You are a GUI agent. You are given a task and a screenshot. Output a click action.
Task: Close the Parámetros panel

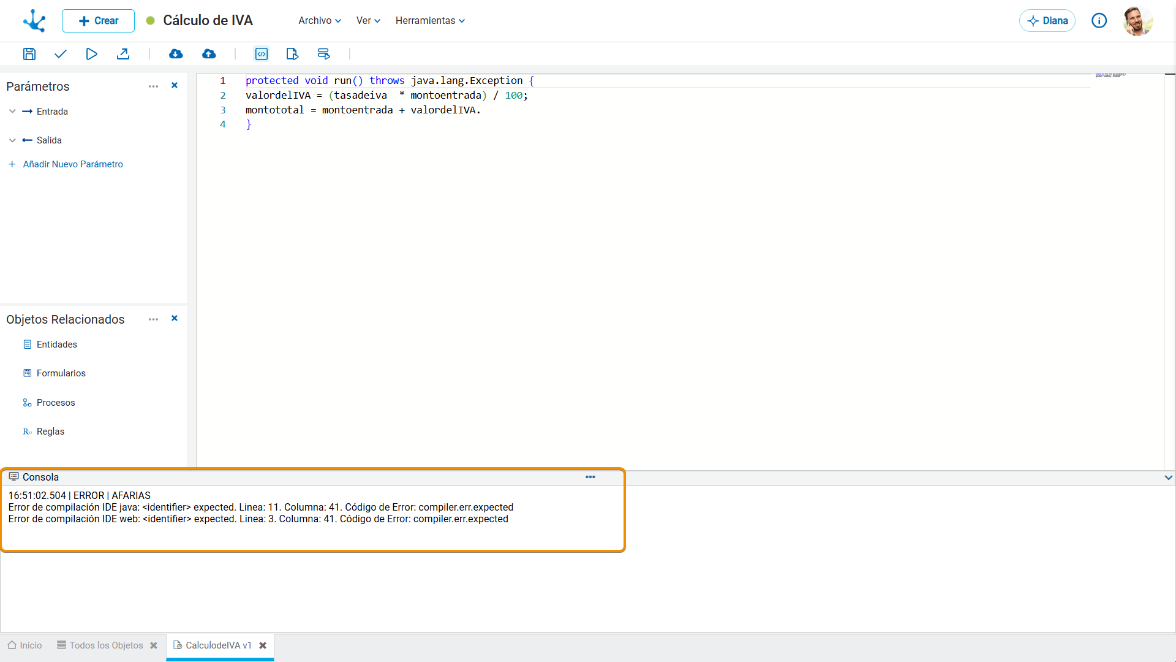(175, 85)
